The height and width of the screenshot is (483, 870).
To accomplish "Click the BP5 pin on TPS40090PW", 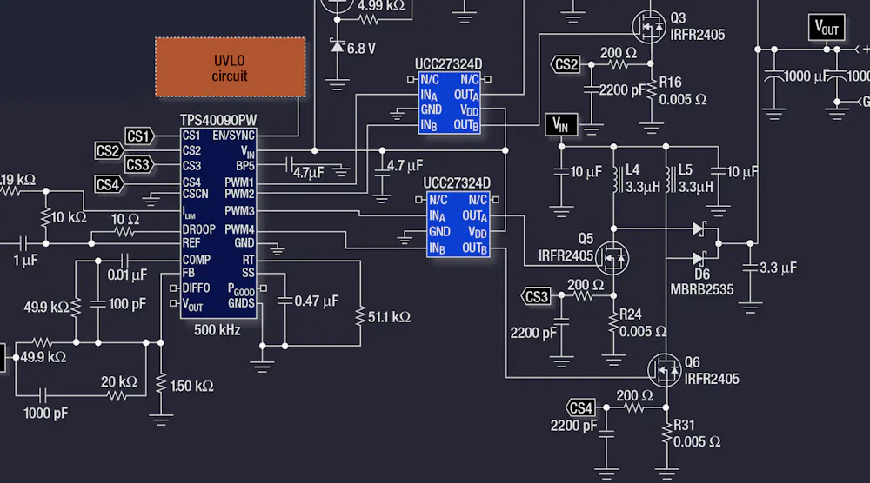I will click(x=245, y=166).
